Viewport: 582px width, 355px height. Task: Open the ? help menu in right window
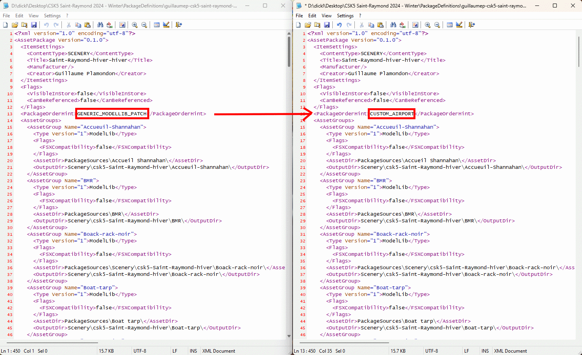click(360, 16)
